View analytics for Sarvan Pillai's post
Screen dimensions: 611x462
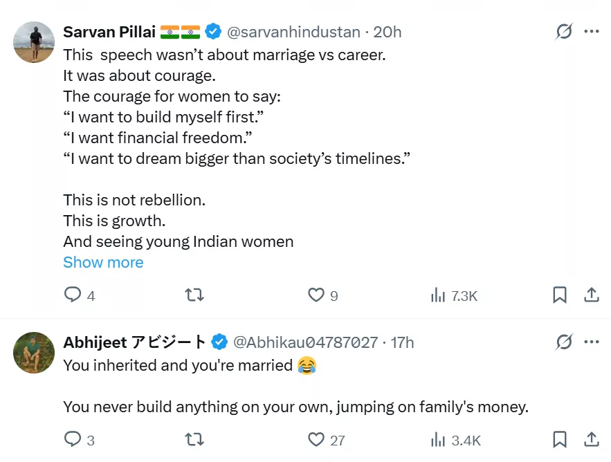438,295
